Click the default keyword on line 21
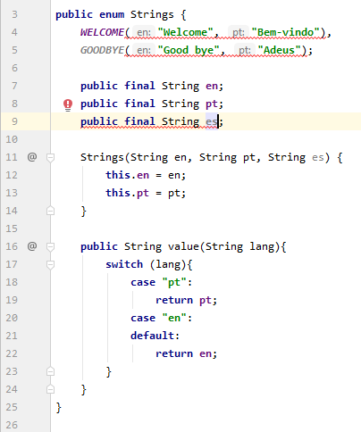Image resolution: width=361 pixels, height=432 pixels. (x=152, y=336)
